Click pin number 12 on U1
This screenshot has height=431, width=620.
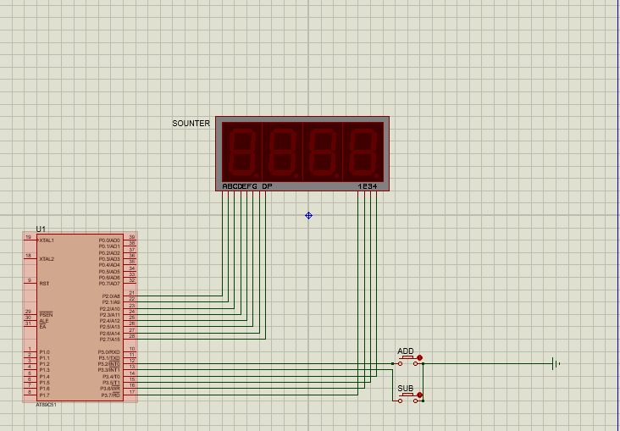tap(132, 361)
